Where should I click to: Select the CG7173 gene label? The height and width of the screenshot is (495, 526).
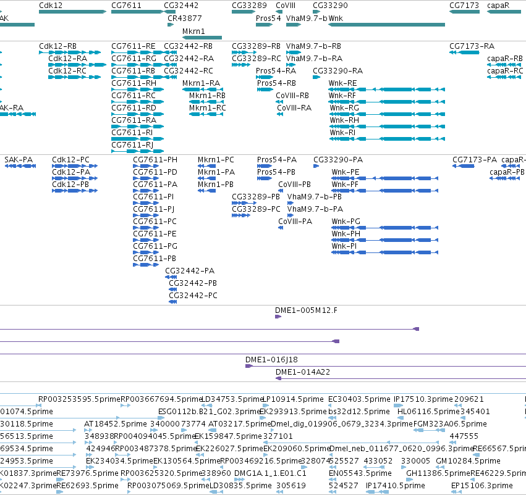pyautogui.click(x=464, y=6)
